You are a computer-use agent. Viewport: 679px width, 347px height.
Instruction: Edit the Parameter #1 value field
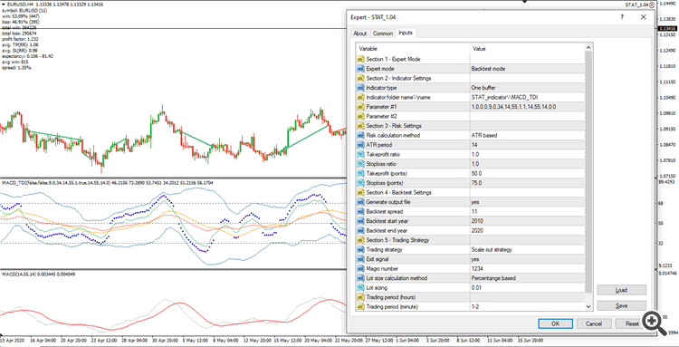(527, 107)
